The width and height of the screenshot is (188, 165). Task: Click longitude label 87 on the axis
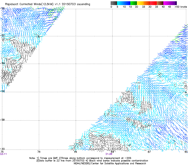[x=149, y=152]
